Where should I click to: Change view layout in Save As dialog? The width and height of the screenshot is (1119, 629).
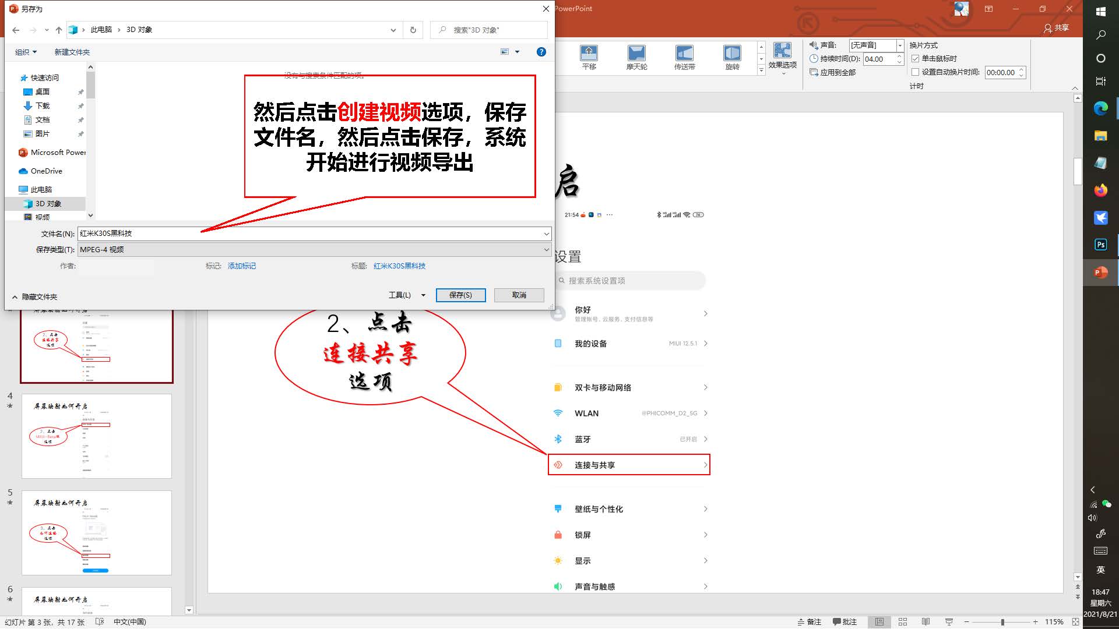pyautogui.click(x=505, y=52)
